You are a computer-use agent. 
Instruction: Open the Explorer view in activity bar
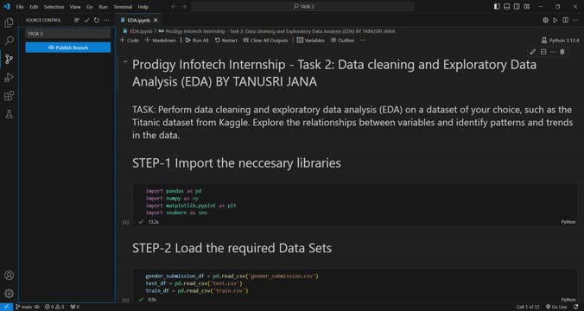(9, 22)
